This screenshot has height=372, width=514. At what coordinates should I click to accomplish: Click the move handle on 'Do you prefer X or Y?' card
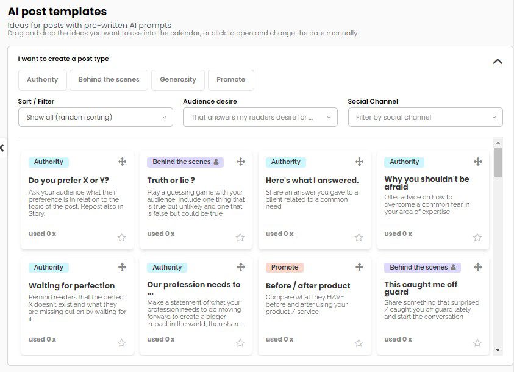(x=123, y=162)
